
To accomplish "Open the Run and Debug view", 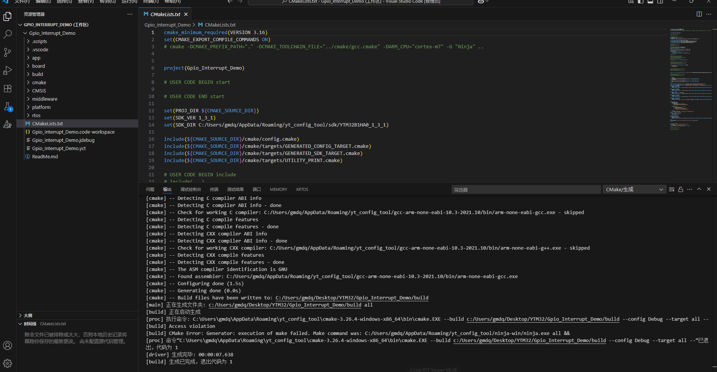I will click(7, 70).
